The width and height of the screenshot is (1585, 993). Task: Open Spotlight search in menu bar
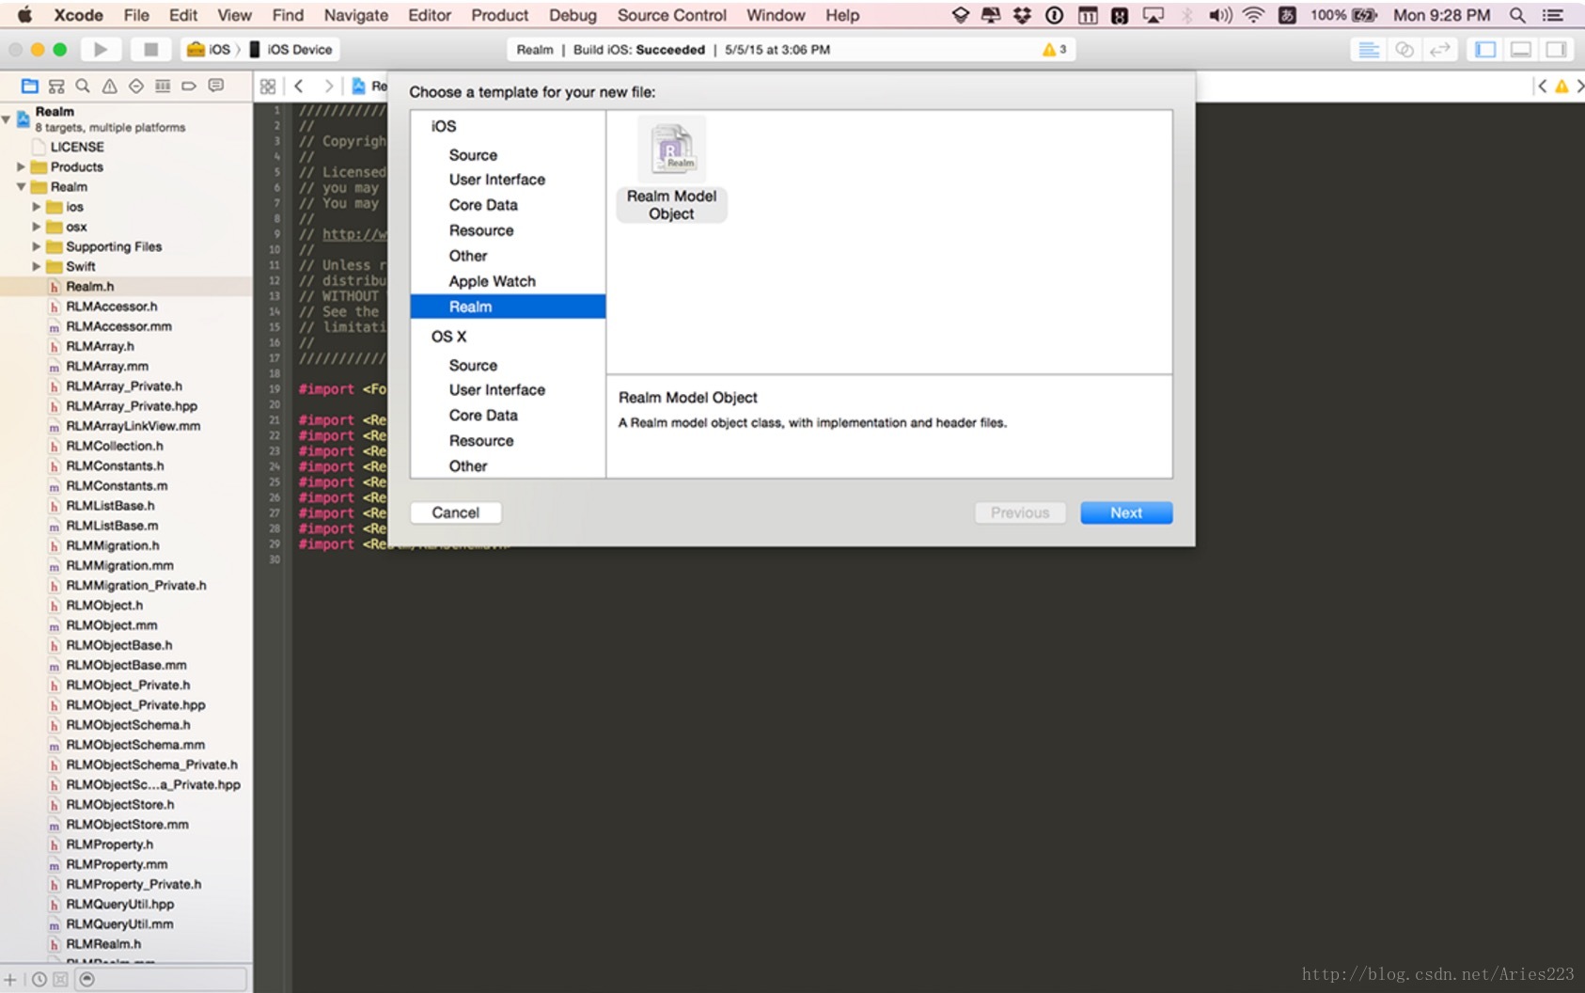[x=1517, y=15]
